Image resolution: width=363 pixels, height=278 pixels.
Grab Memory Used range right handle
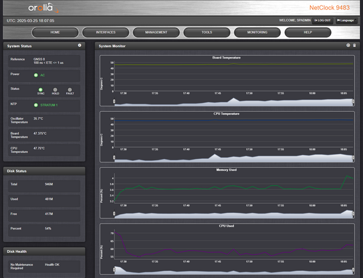coord(353,213)
